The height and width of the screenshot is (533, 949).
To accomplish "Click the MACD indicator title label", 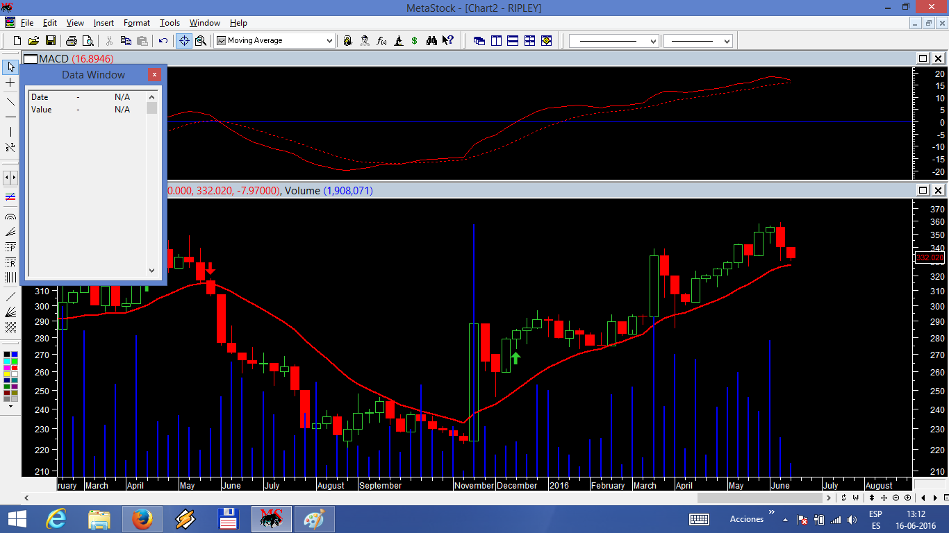I will click(76, 58).
